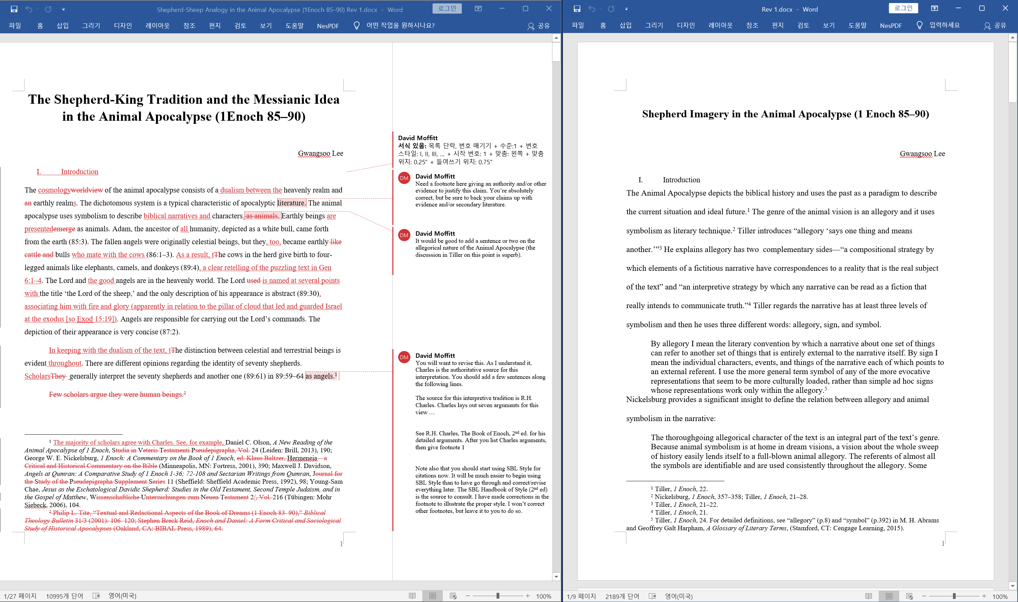Open Undo history dropdown in left window
The width and height of the screenshot is (1018, 602).
[37, 9]
